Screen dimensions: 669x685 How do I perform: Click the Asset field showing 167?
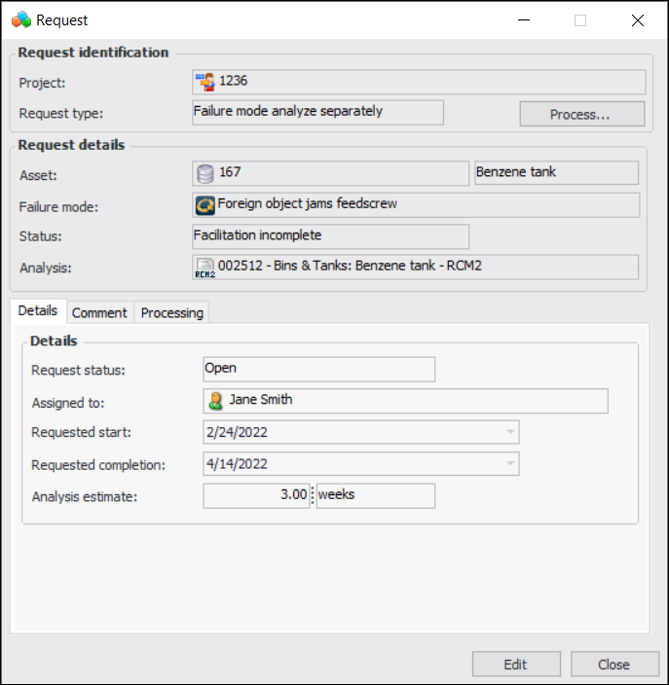[330, 173]
